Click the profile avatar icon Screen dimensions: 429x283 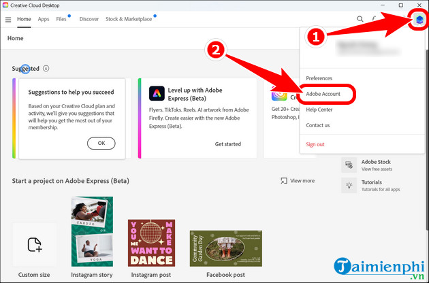419,19
